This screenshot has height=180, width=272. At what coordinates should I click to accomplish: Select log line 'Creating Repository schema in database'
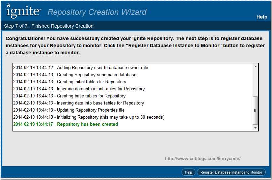75,75
